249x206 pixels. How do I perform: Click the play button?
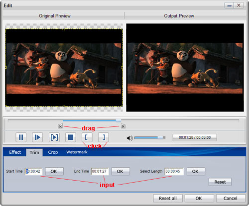click(37, 137)
